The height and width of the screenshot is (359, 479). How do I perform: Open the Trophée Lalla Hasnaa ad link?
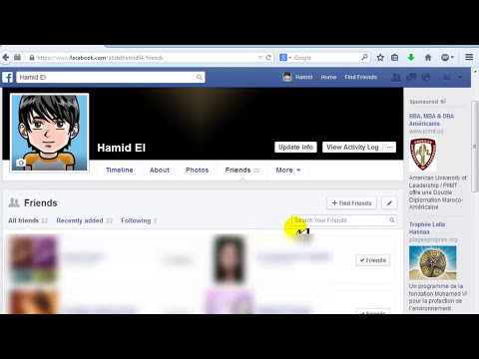(x=427, y=228)
